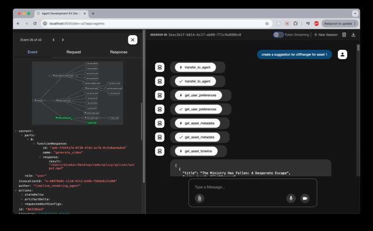373x231 pixels.
Task: Click the invocationId value starting e-404f8b01
Action: click(81, 181)
